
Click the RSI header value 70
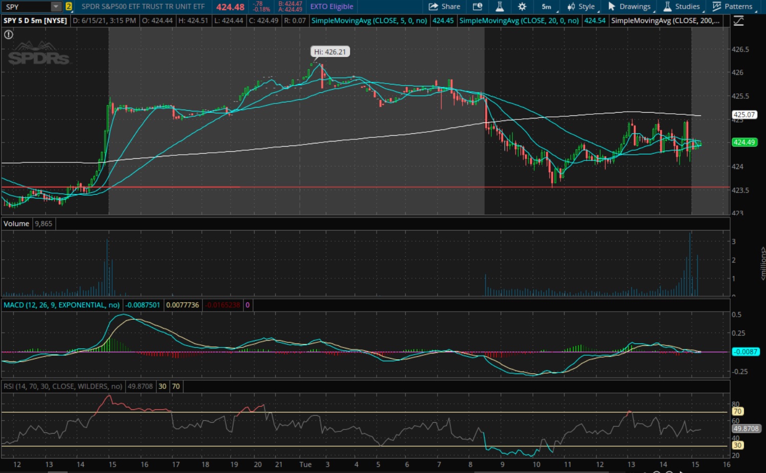pos(176,386)
